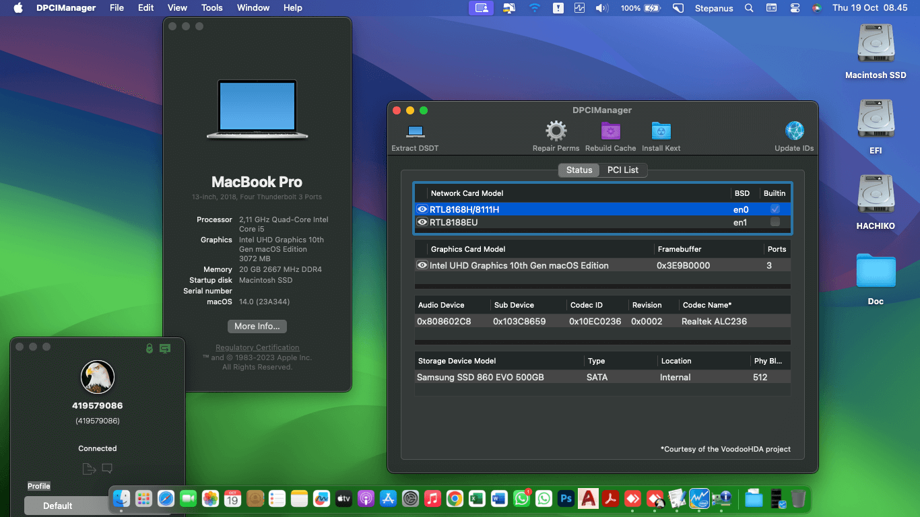Click the Extract DSDT toolbar icon
This screenshot has height=517, width=920.
coord(416,131)
